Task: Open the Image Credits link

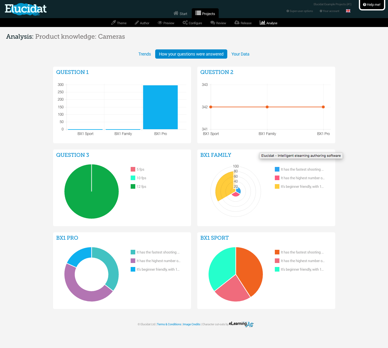Action: click(192, 324)
